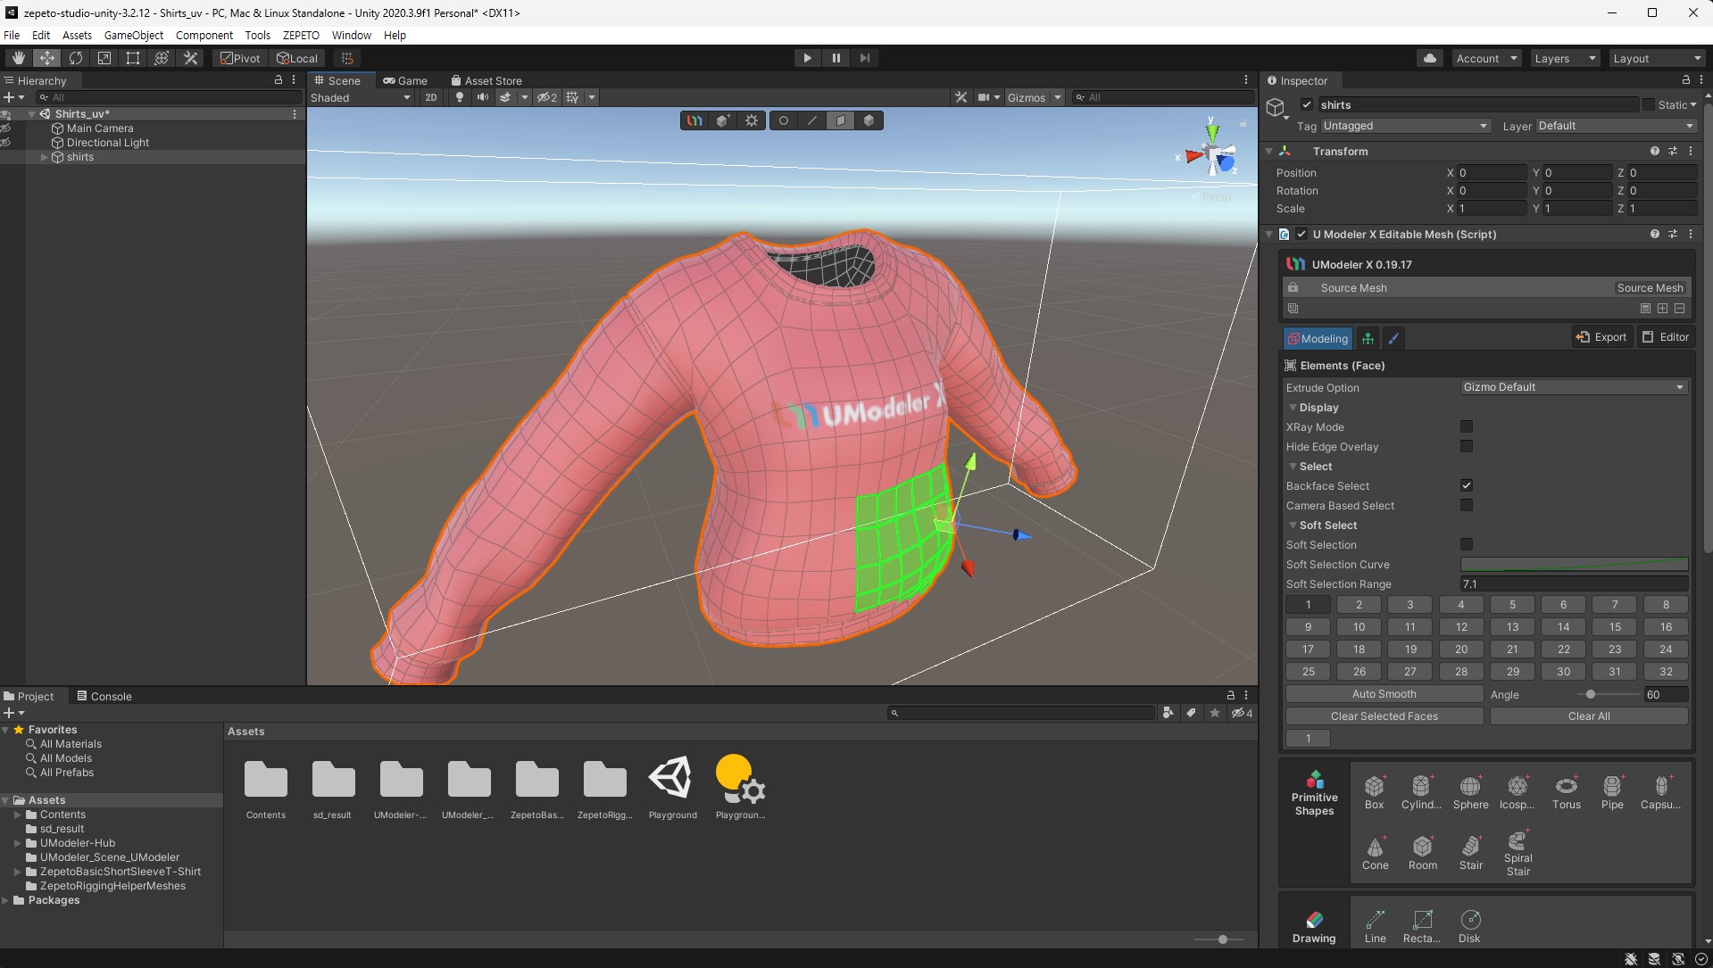1713x968 pixels.
Task: Click the Clear Selected Faces button
Action: (x=1385, y=716)
